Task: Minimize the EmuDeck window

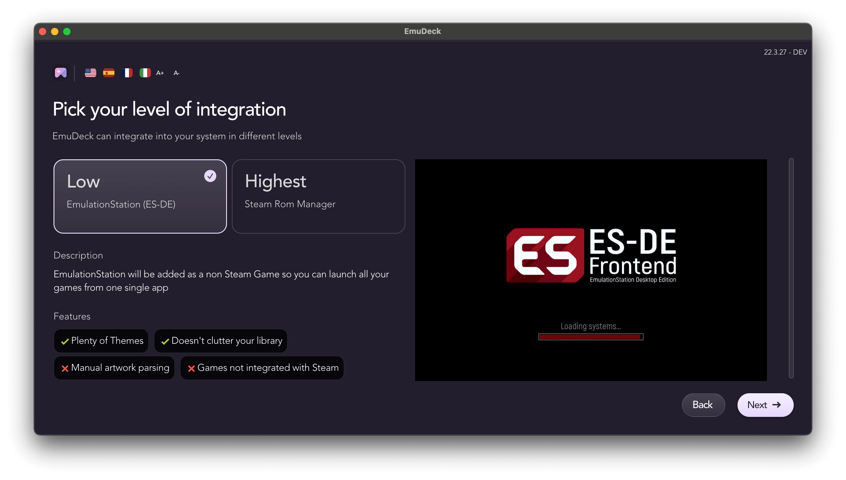Action: [x=55, y=31]
